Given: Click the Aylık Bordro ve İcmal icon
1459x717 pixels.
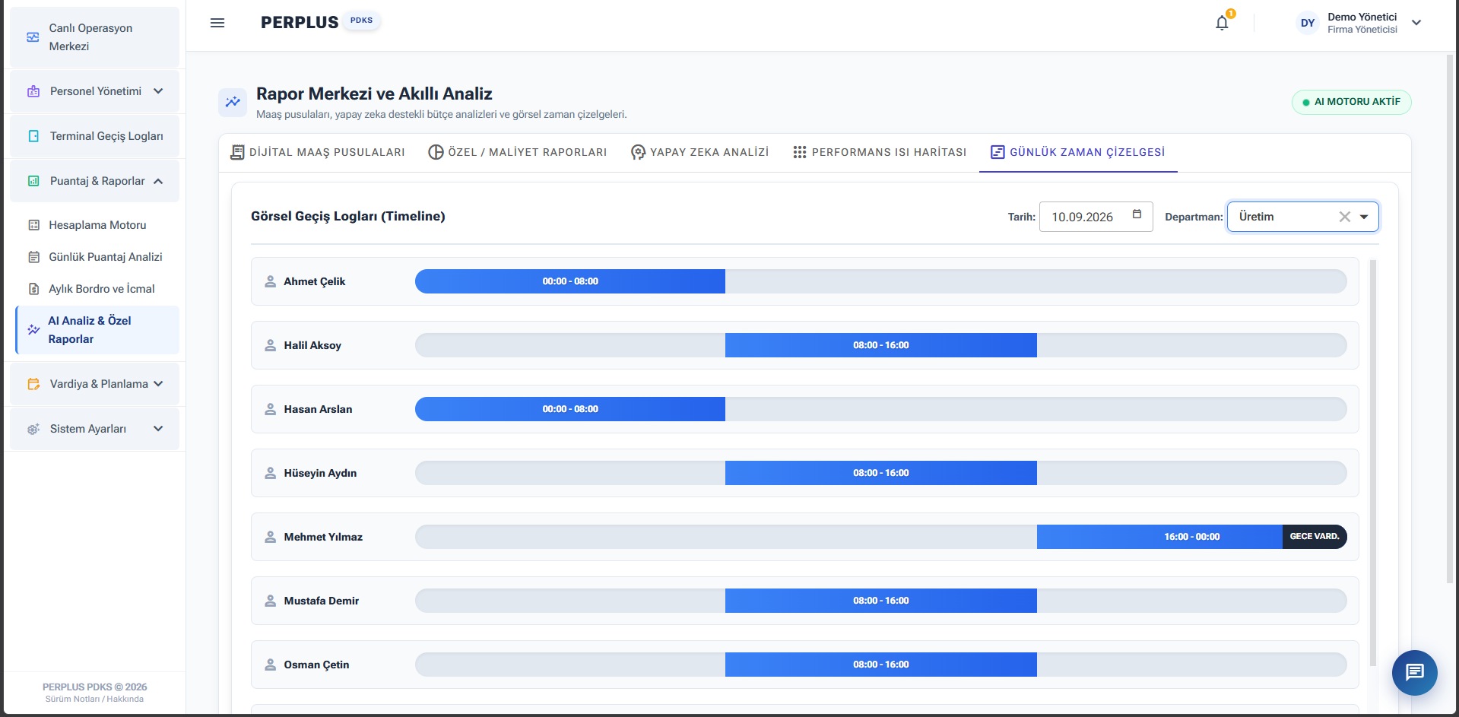Looking at the screenshot, I should (x=33, y=289).
